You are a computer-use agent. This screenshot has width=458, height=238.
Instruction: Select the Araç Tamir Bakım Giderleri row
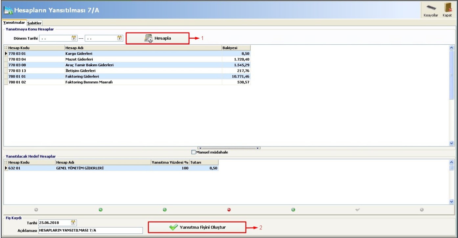(127, 65)
